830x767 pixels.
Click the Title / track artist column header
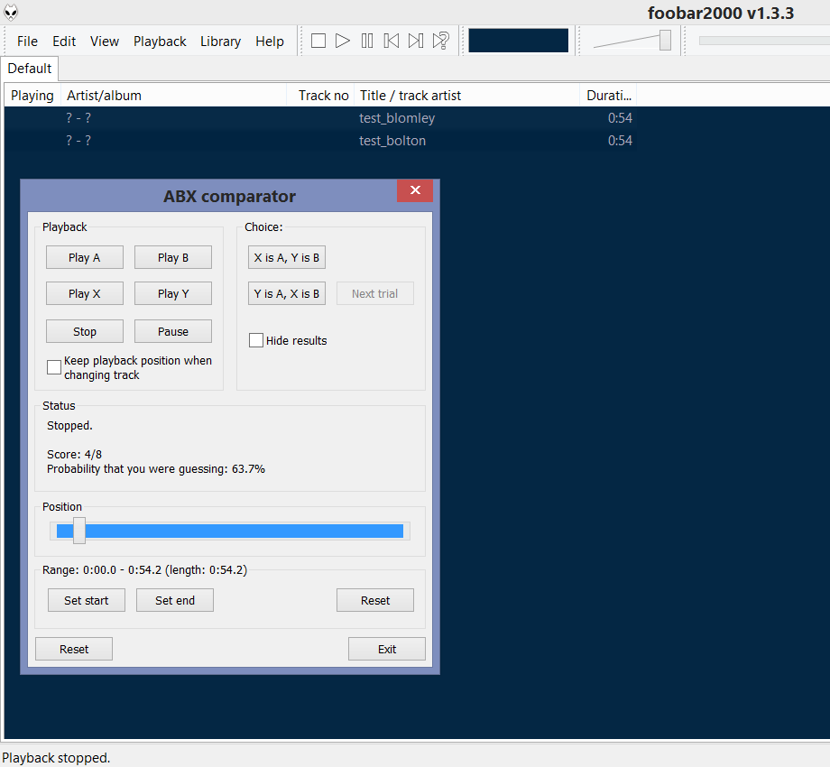pyautogui.click(x=467, y=96)
